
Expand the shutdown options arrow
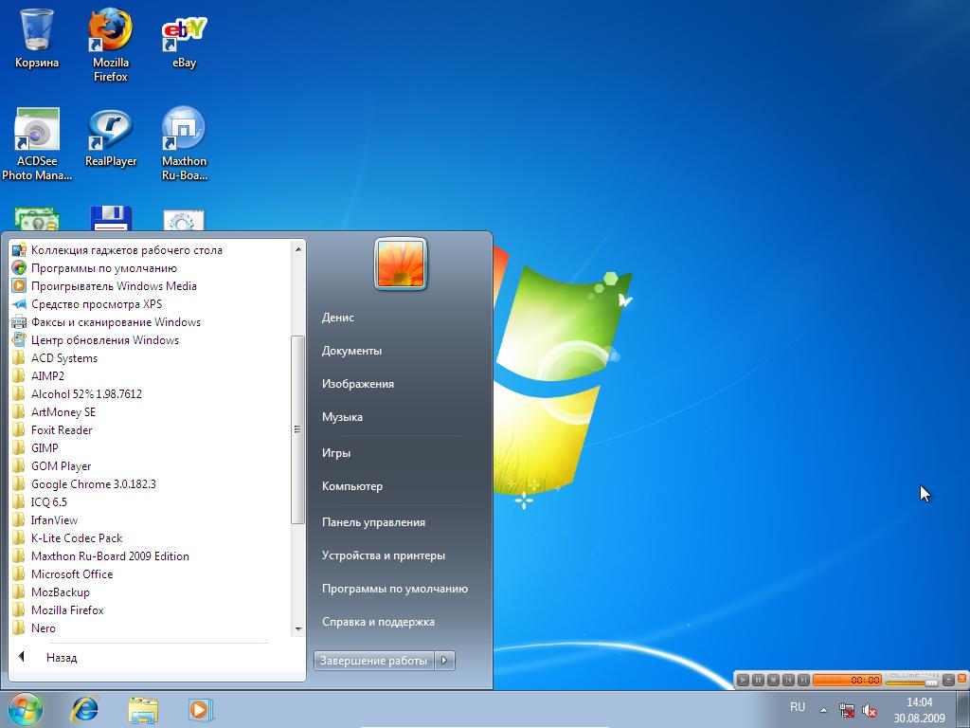click(x=446, y=661)
